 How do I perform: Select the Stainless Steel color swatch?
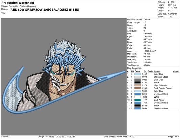click(x=137, y=77)
